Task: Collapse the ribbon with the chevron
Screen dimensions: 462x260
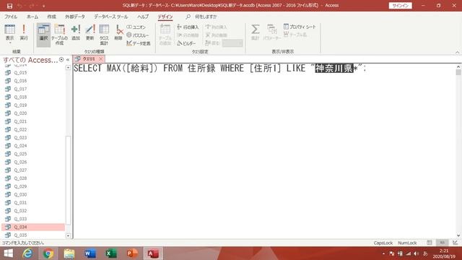Action: 457,52
